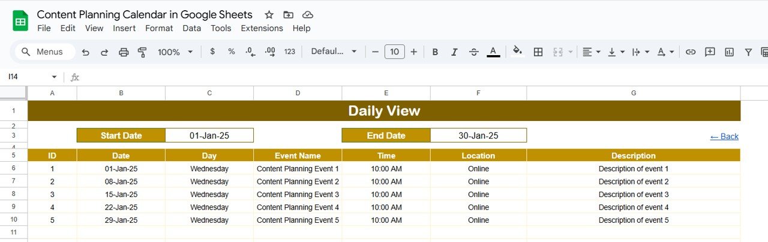Screen dimensions: 768x242
Task: Insert a link using the toolbar icon
Action: tap(691, 52)
